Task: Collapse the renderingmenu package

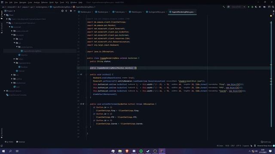Action: point(17,47)
